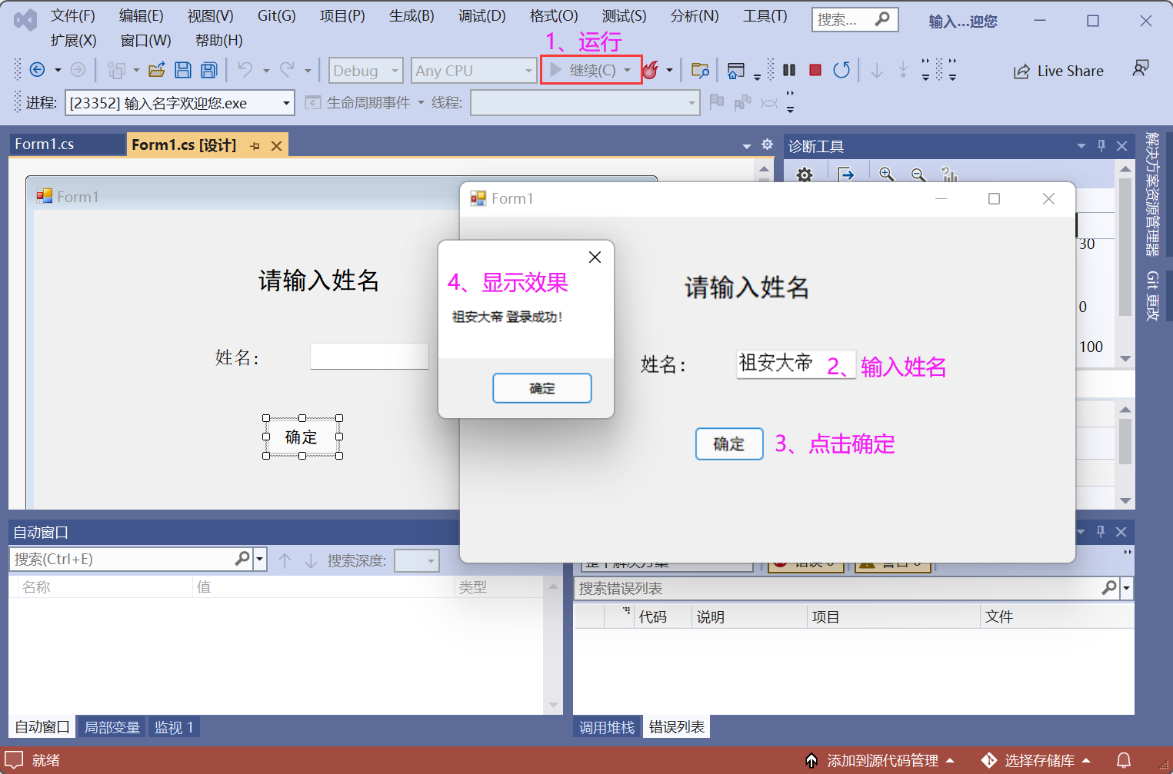1173x774 pixels.
Task: Zoom out on the diagnostic tools timeline
Action: [x=918, y=174]
